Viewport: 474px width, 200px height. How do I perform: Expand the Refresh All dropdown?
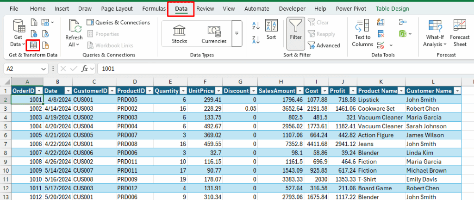[74, 44]
